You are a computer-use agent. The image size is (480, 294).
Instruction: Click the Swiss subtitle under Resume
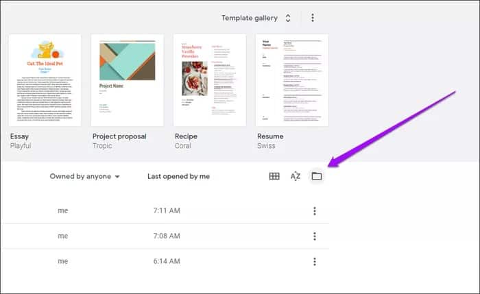click(x=266, y=146)
